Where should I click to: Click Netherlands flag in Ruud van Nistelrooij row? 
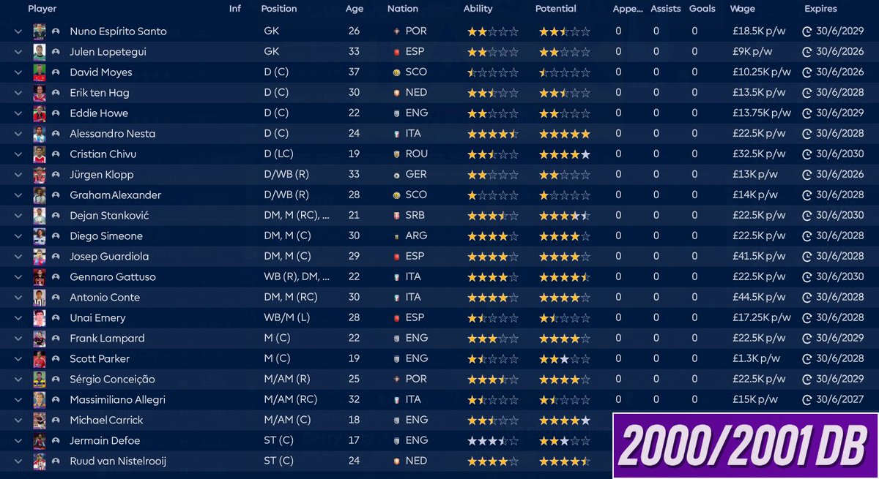tap(396, 461)
